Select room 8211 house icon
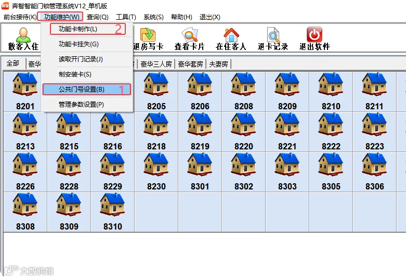Screen dimensions: 406x279 click(x=374, y=84)
